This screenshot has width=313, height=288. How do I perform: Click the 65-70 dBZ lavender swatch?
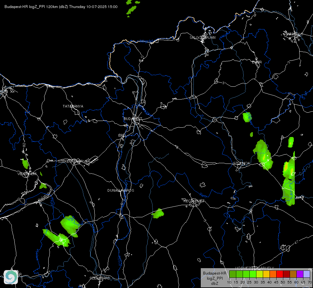point(306,274)
